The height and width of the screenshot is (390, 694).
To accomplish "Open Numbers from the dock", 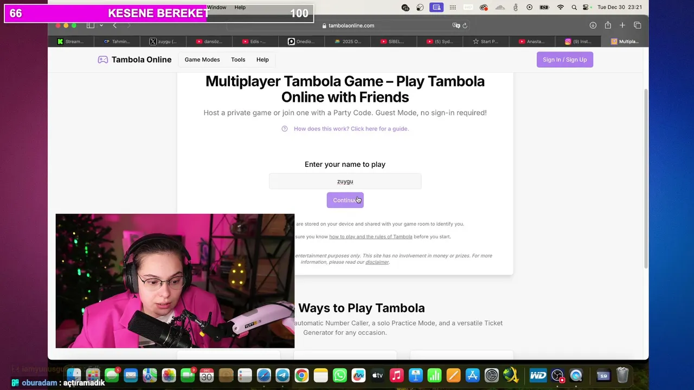I will [435, 375].
